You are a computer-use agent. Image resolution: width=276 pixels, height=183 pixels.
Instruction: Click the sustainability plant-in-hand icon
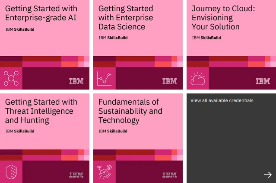click(104, 172)
